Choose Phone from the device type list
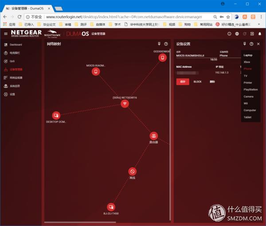 (x=248, y=69)
